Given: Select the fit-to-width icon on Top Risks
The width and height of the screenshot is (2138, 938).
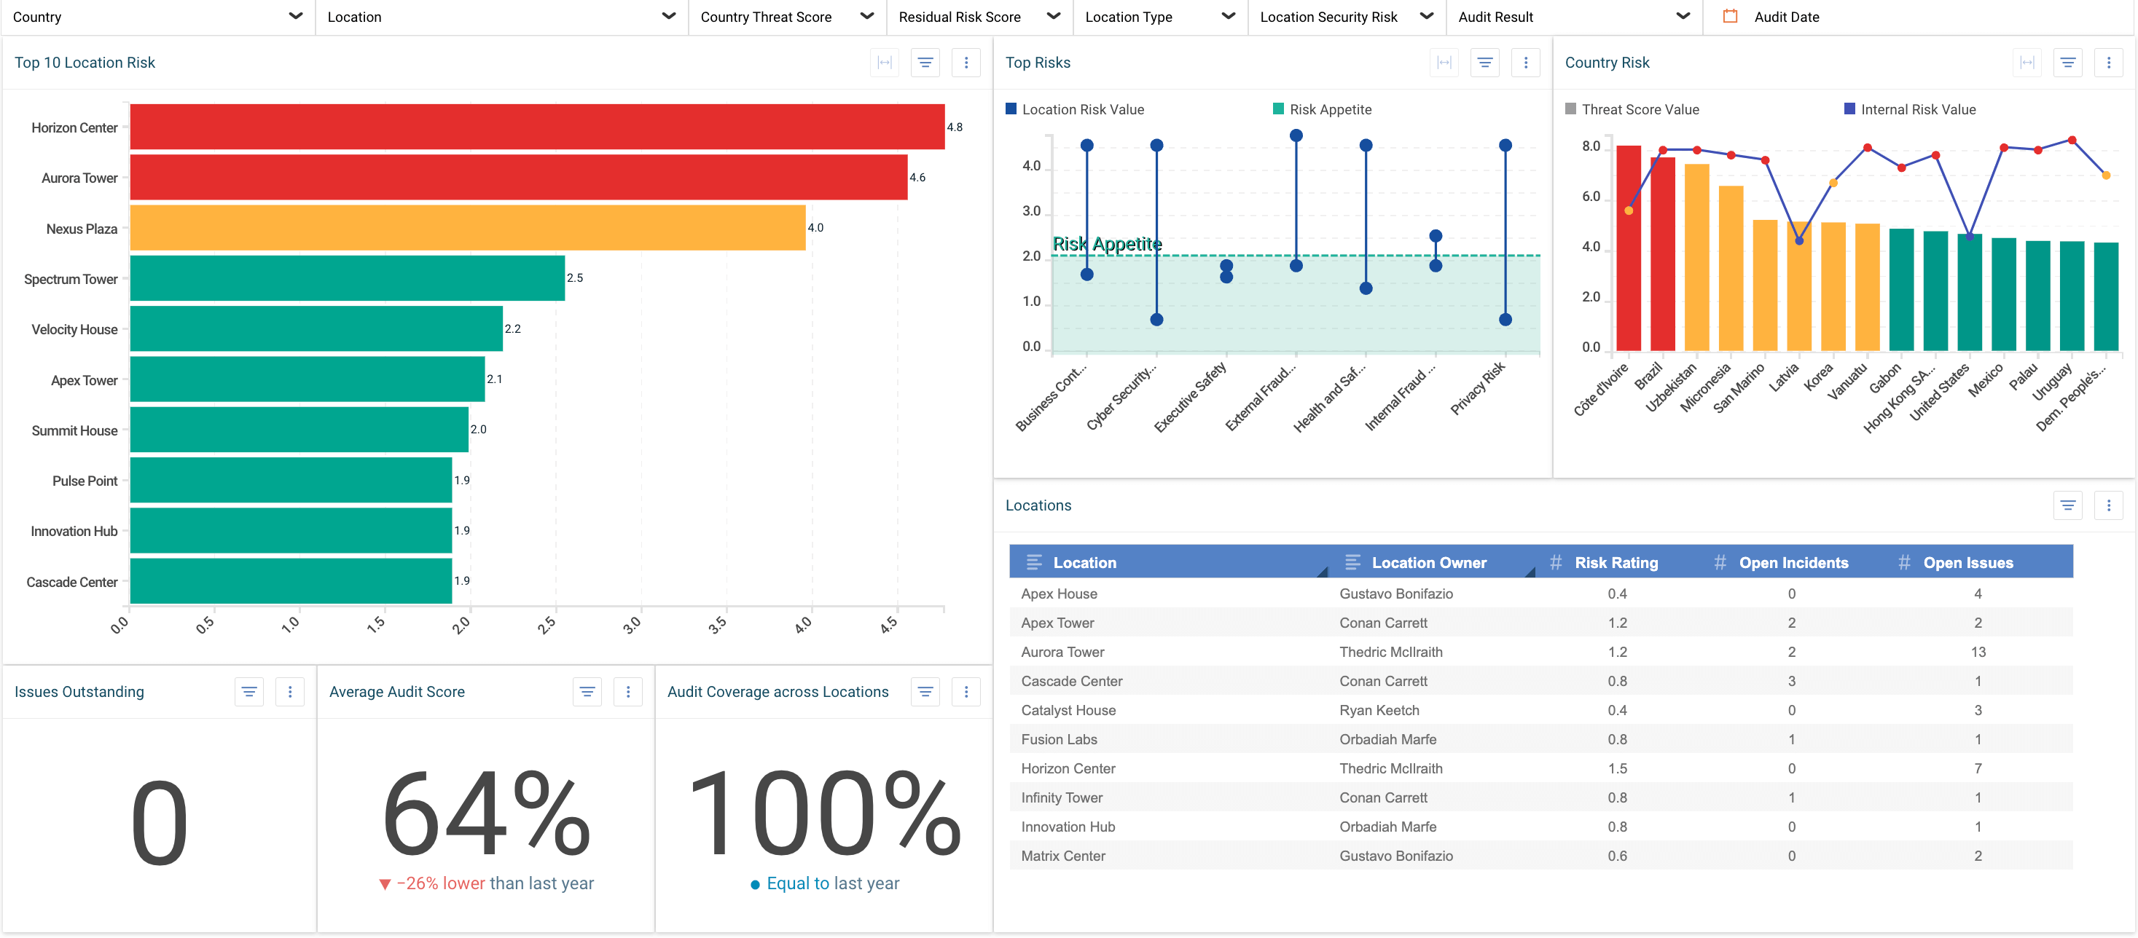Looking at the screenshot, I should tap(1444, 62).
